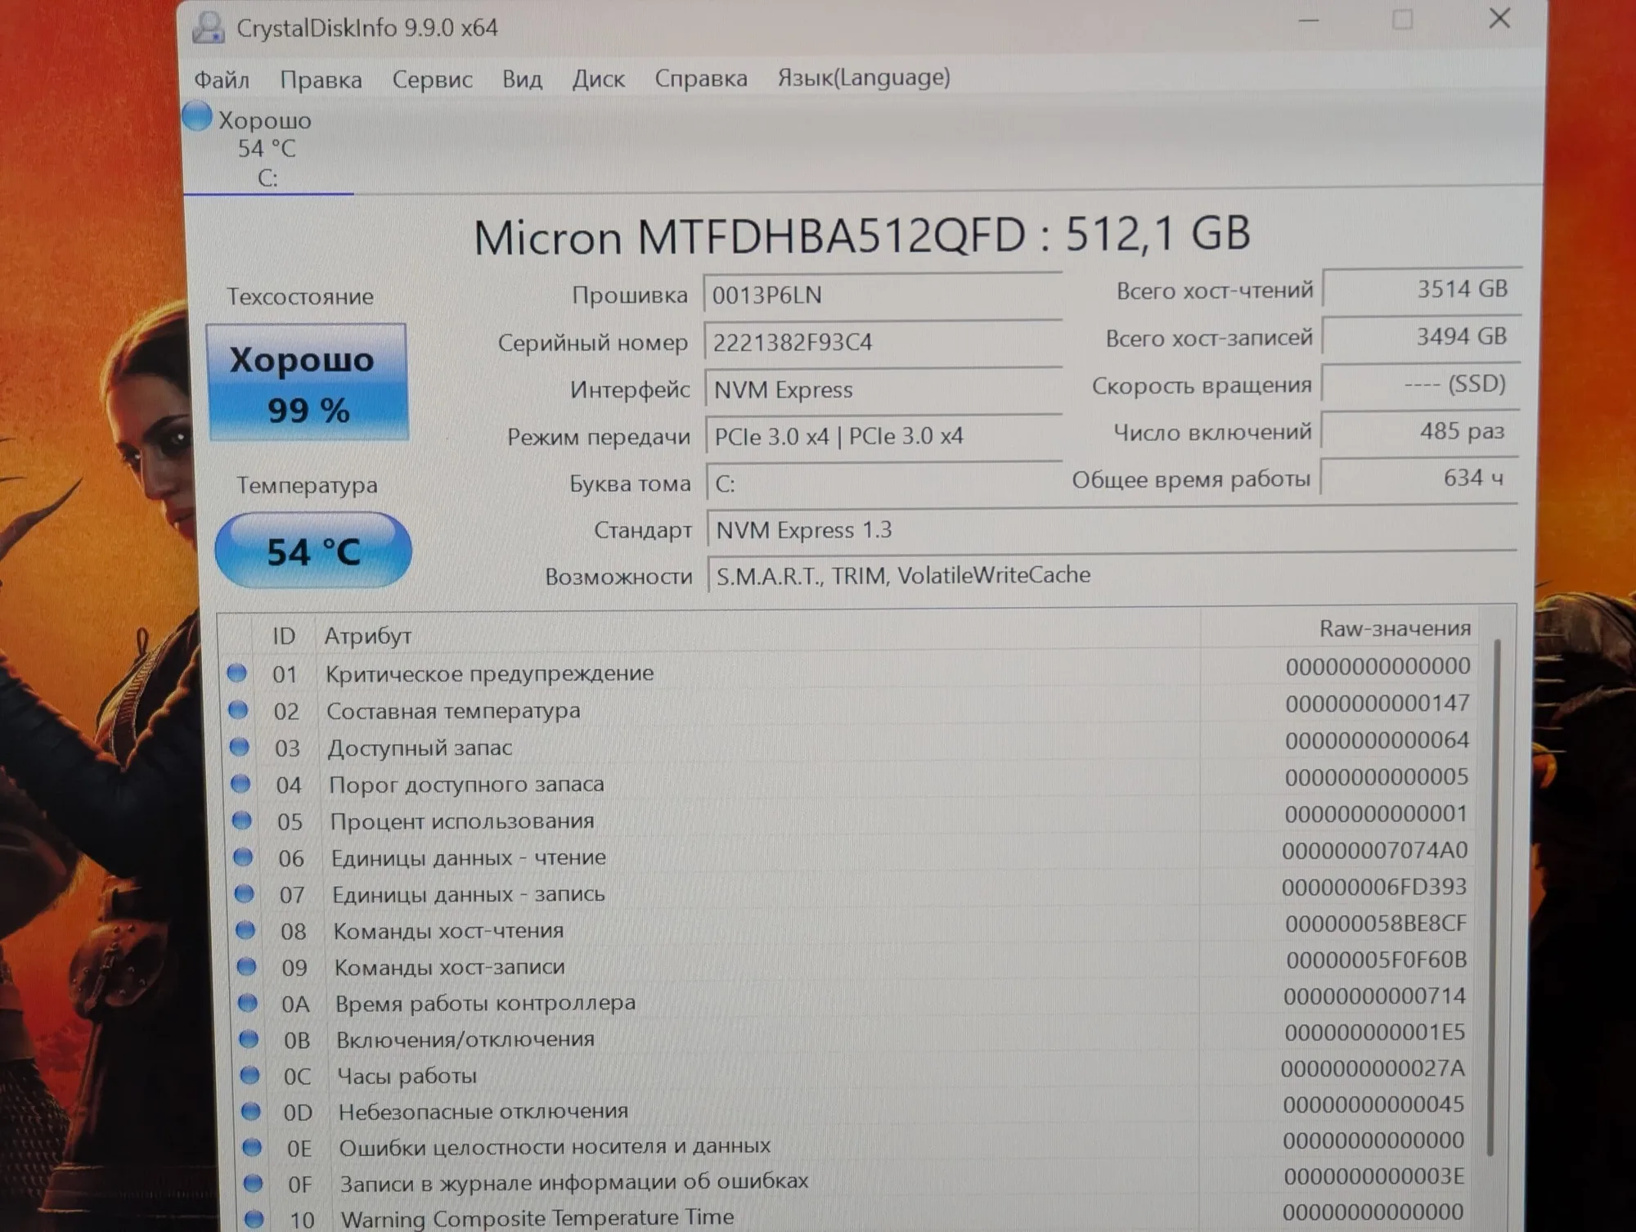
Task: Click the Micron MTFDHBA512QFD disk title
Action: pos(862,236)
